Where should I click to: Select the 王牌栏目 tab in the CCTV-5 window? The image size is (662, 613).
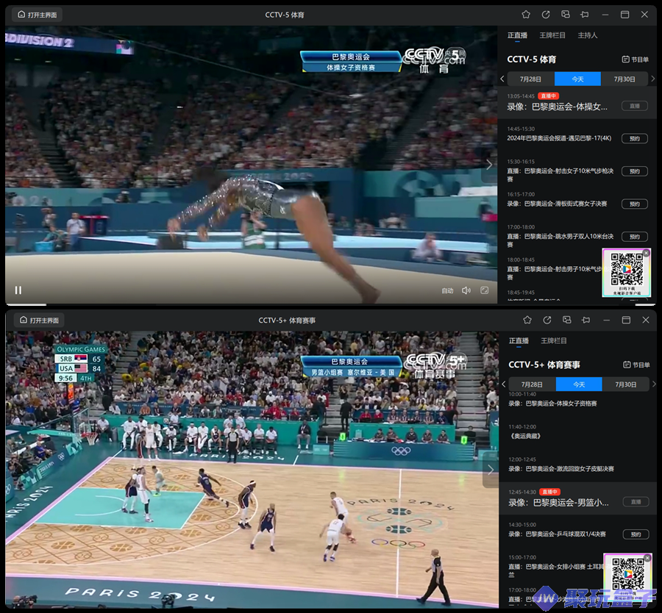coord(552,35)
